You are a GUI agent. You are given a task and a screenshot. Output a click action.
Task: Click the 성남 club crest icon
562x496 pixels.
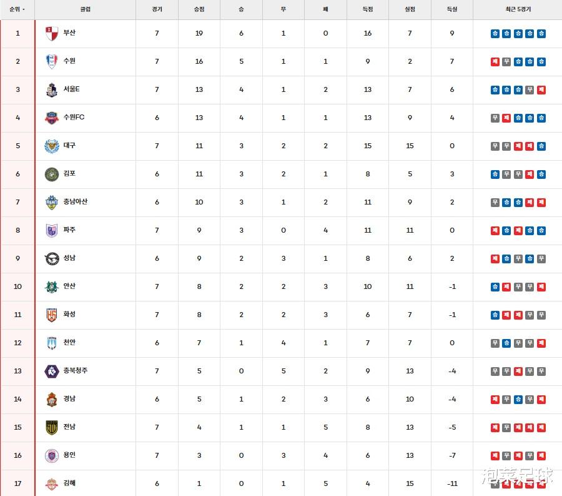pos(52,258)
